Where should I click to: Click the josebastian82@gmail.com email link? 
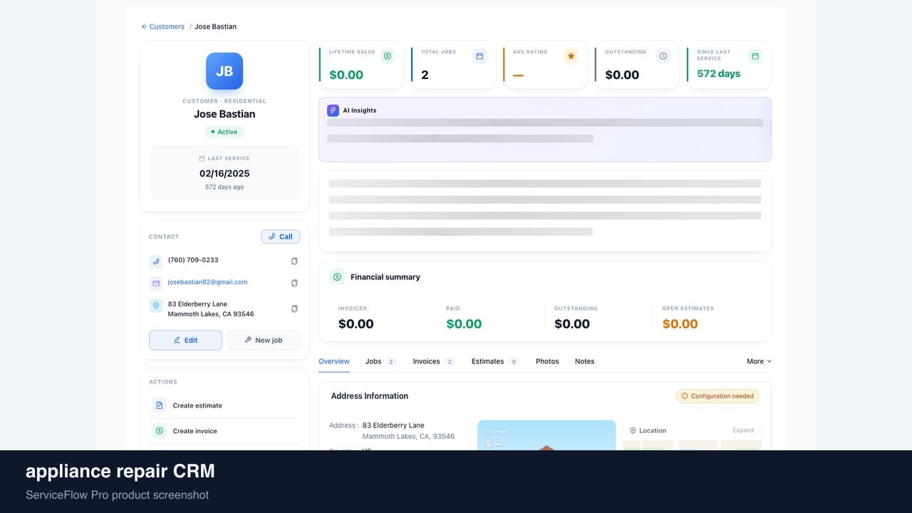click(x=207, y=282)
